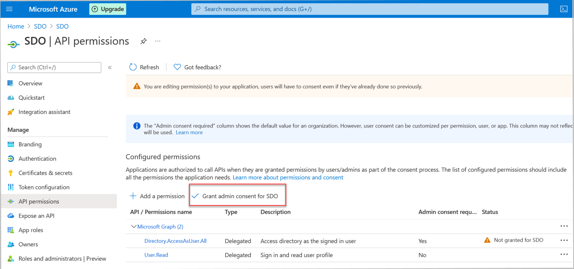Image resolution: width=574 pixels, height=269 pixels.
Task: Open ellipsis menu for User.Read row
Action: click(564, 255)
